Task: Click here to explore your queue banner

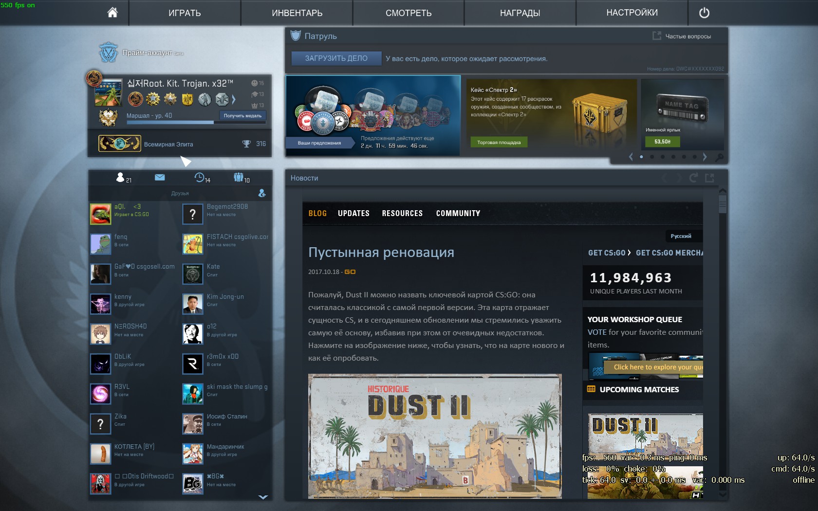Action: (653, 367)
